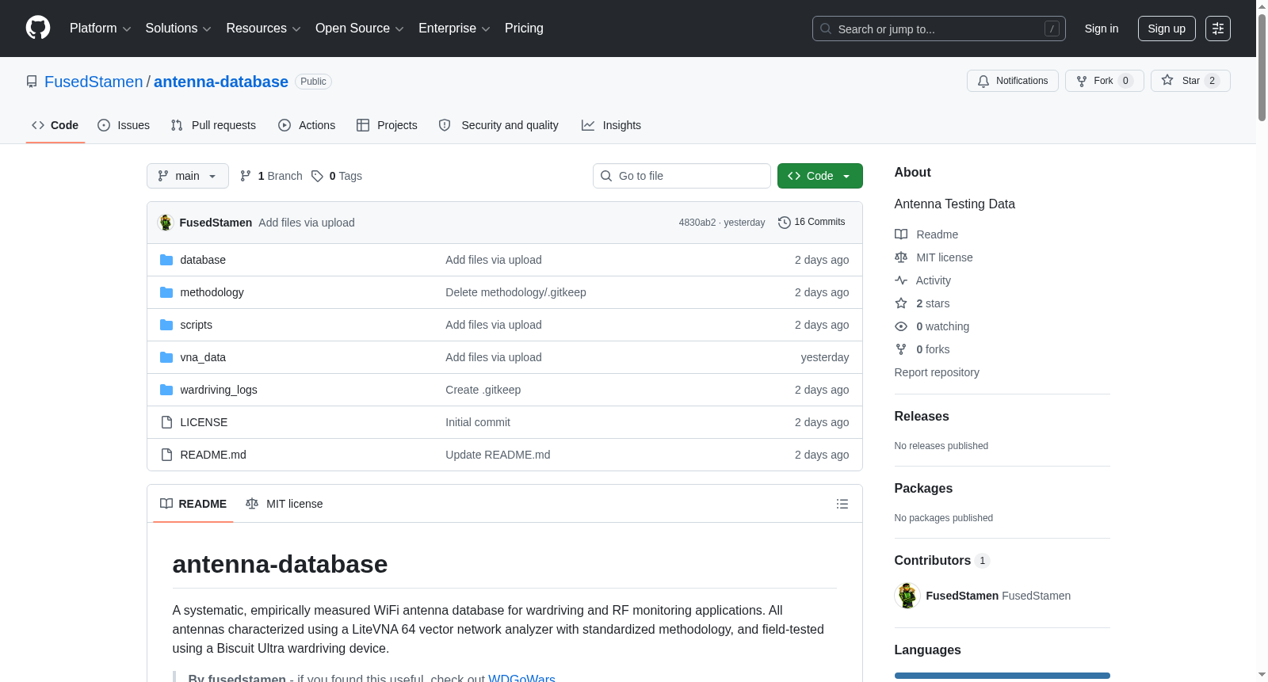This screenshot has width=1268, height=682.
Task: Click the database folder icon
Action: (166, 260)
